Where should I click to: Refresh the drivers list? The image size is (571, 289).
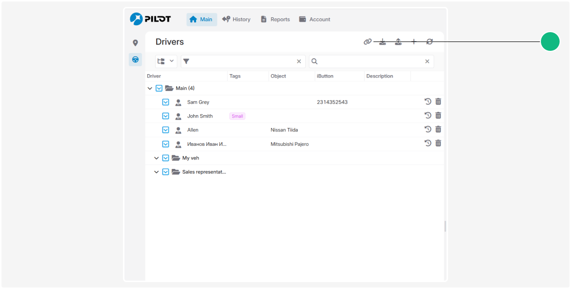point(430,42)
